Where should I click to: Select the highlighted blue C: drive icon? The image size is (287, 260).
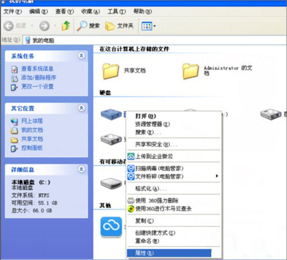click(111, 114)
